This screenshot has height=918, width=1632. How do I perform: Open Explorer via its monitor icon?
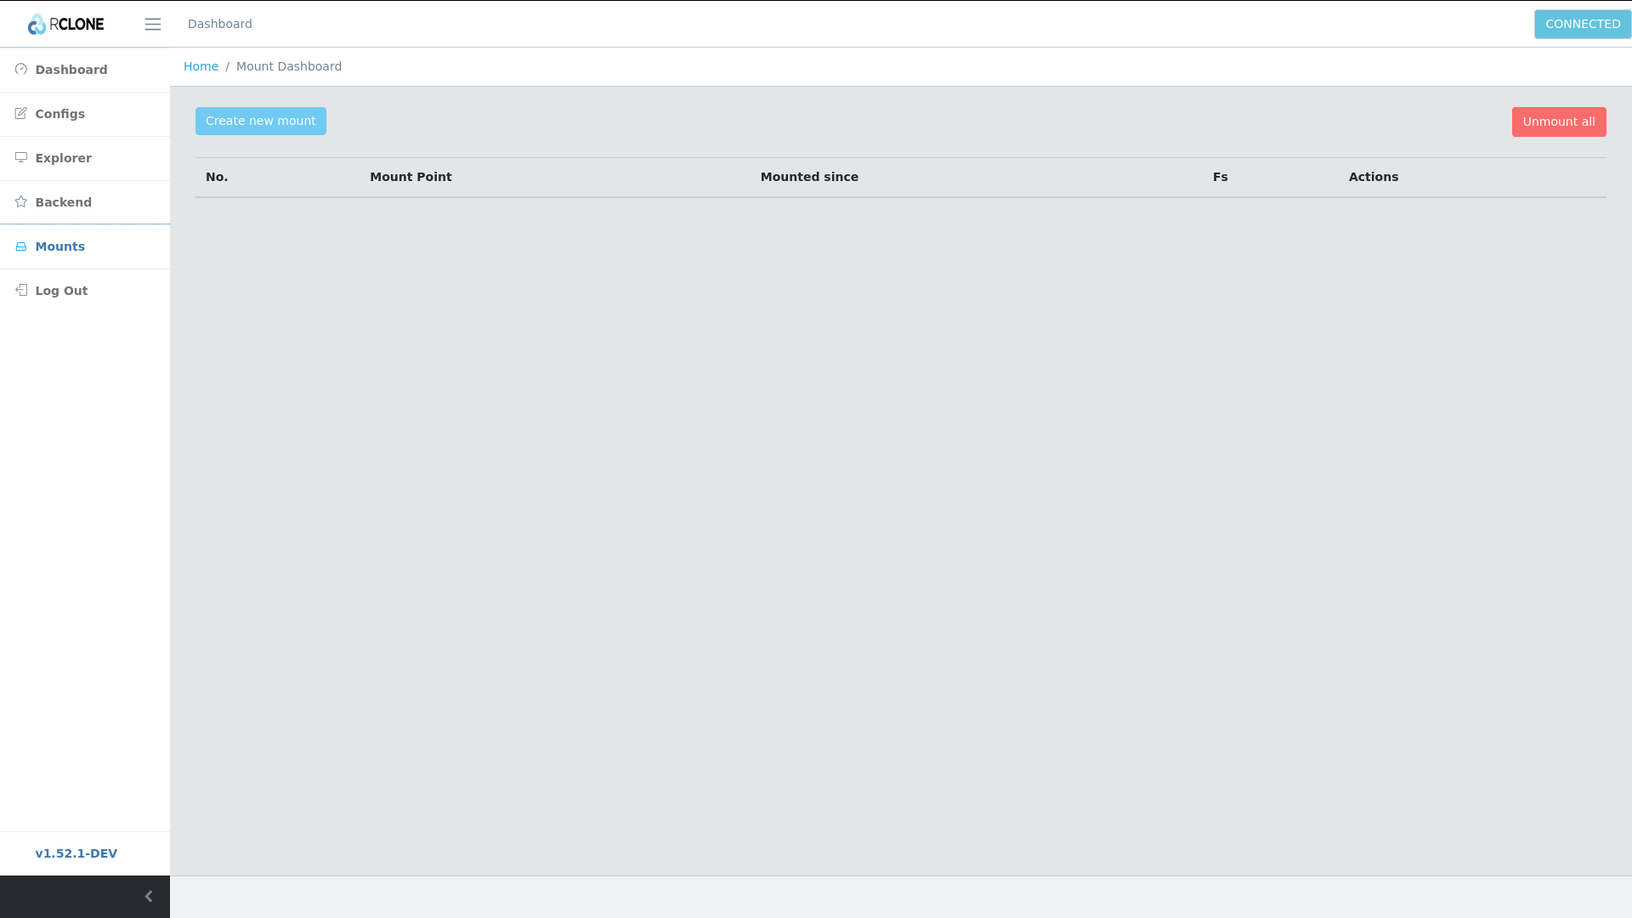pos(21,158)
